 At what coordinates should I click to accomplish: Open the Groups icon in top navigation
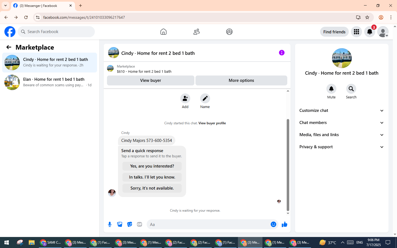click(x=229, y=32)
